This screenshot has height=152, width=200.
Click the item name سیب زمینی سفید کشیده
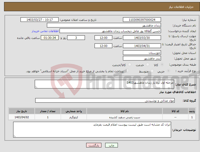pyautogui.click(x=124, y=117)
